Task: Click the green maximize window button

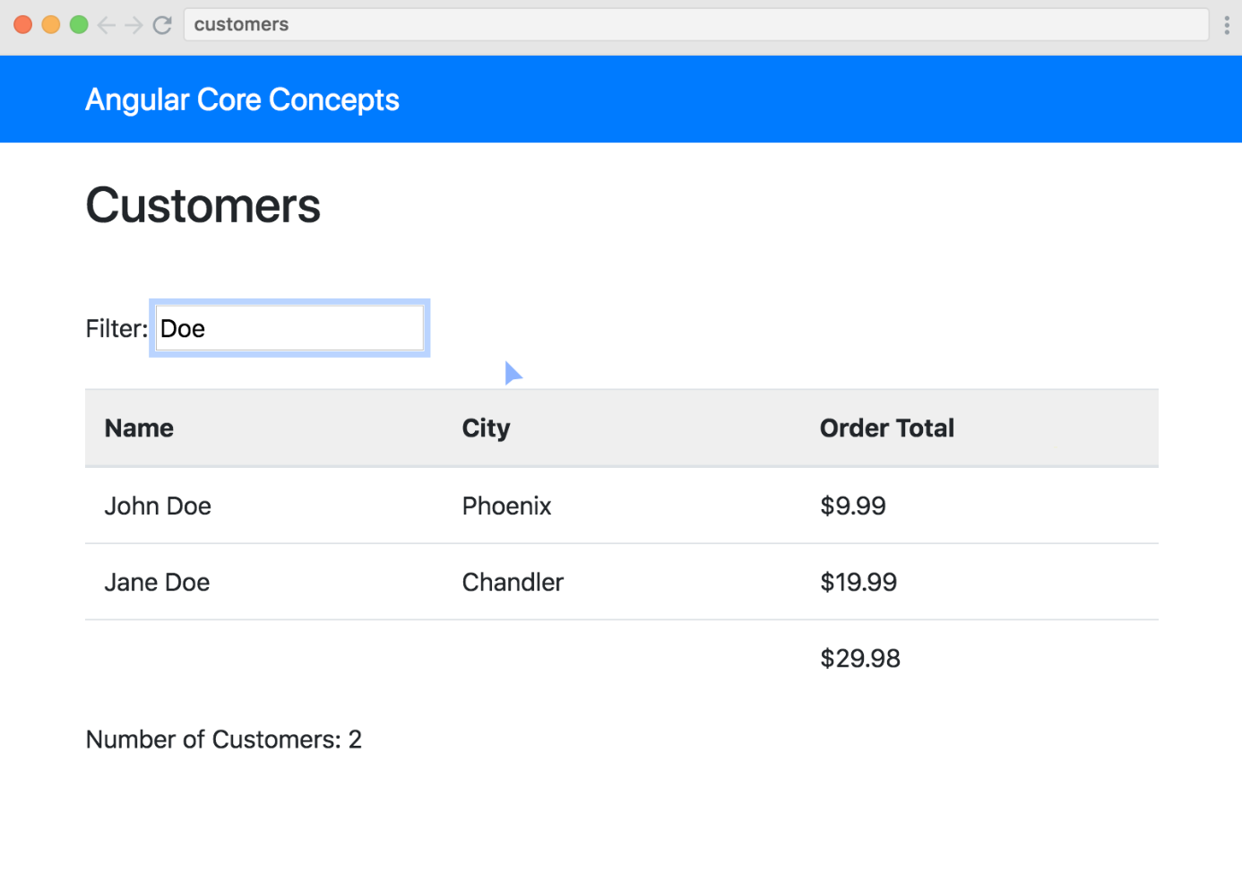Action: click(79, 25)
